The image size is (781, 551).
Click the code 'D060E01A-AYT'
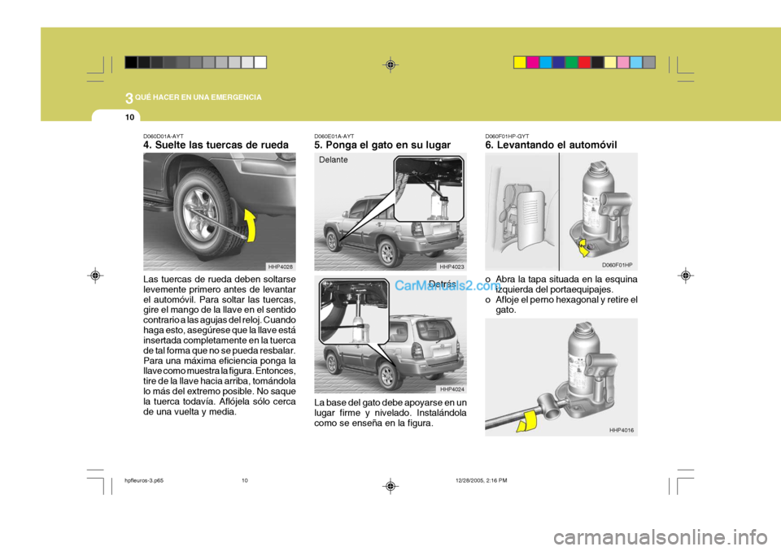point(334,136)
